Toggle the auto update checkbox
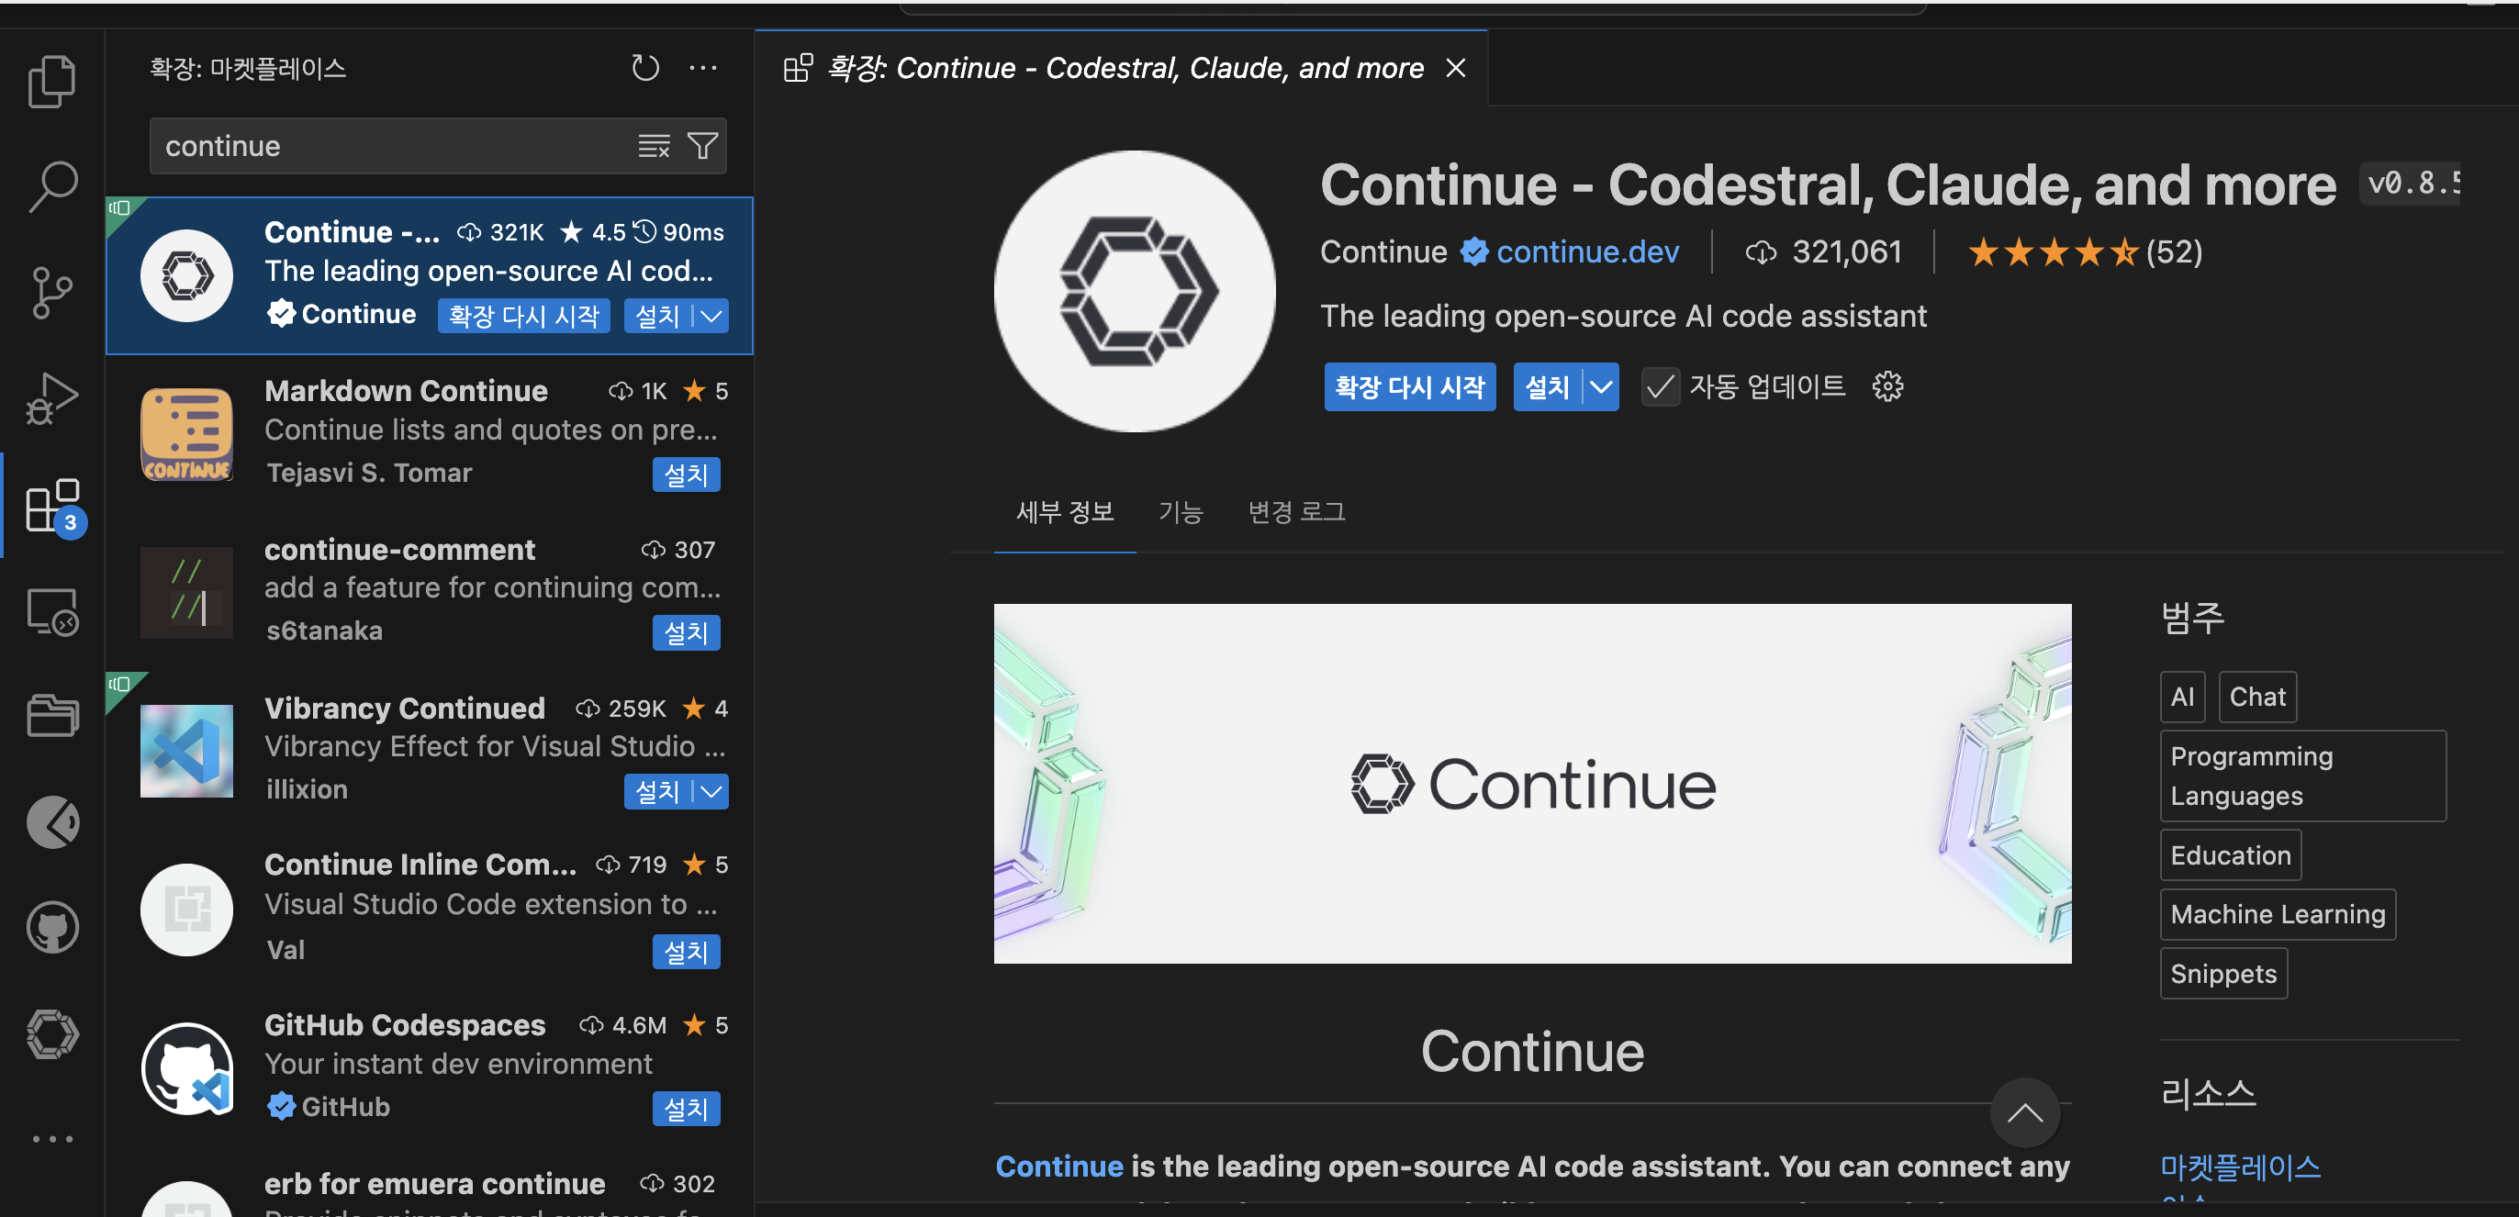The image size is (2519, 1217). 1660,387
